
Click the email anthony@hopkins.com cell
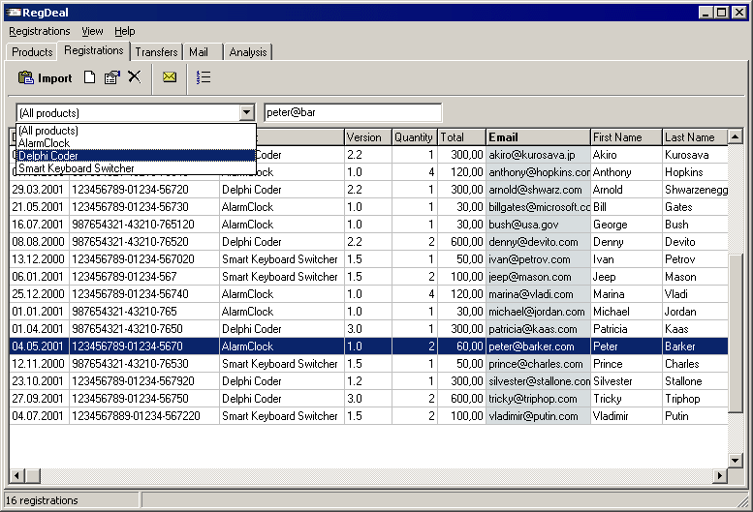click(538, 172)
